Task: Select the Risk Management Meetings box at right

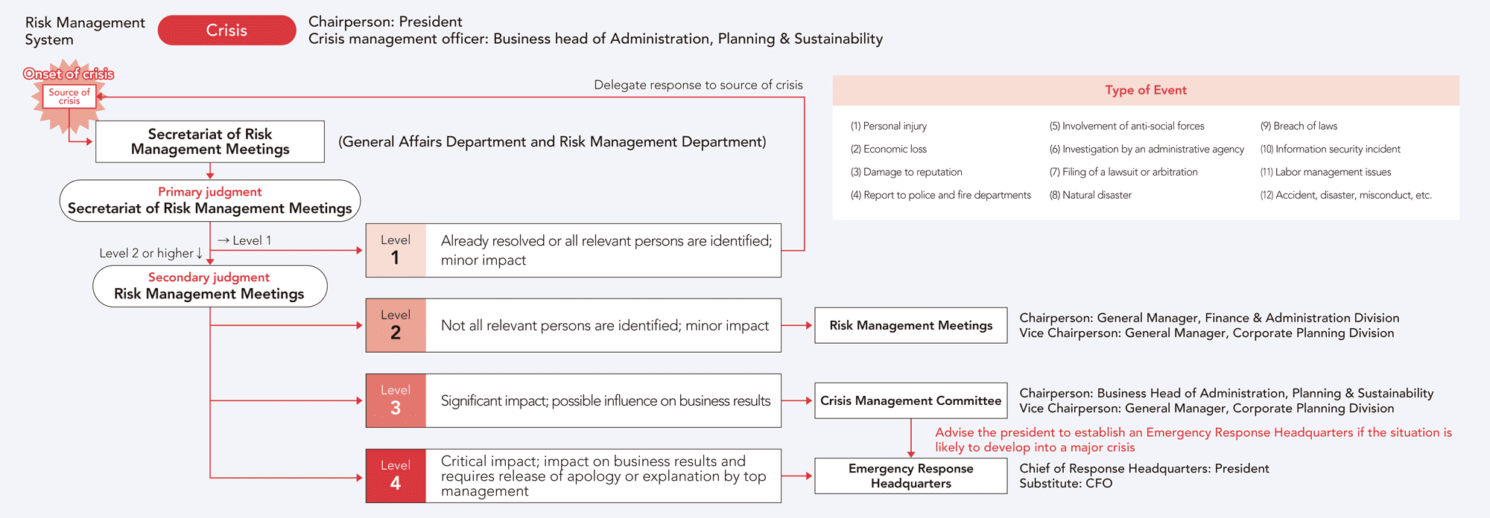Action: click(910, 326)
